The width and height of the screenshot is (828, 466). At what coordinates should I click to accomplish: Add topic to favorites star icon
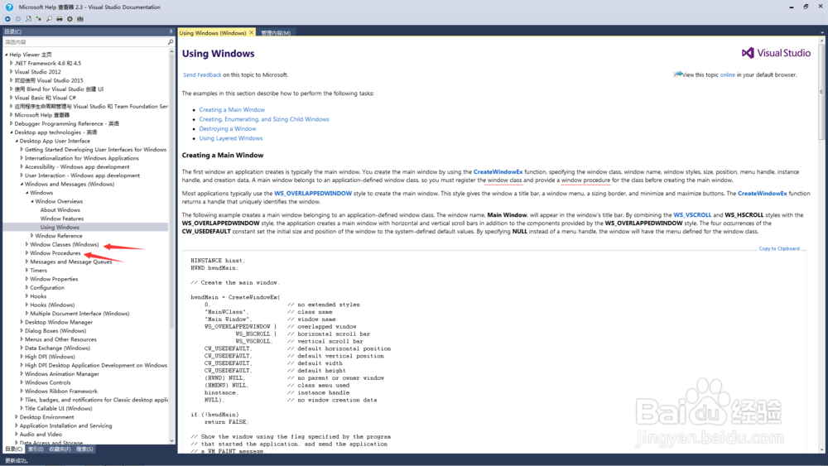pyautogui.click(x=39, y=19)
